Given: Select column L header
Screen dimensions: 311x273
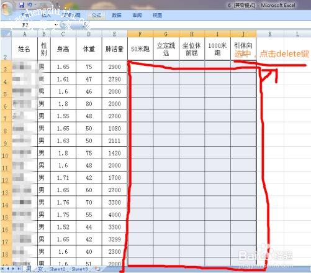Looking at the screenshot, I should 297,34.
